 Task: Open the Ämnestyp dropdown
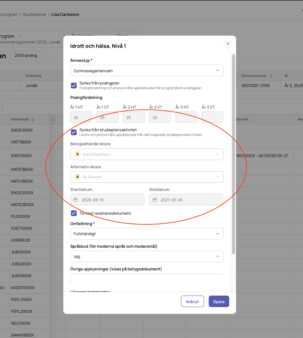coord(147,70)
